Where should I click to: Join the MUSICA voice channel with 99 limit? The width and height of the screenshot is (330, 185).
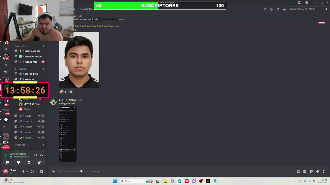click(29, 121)
